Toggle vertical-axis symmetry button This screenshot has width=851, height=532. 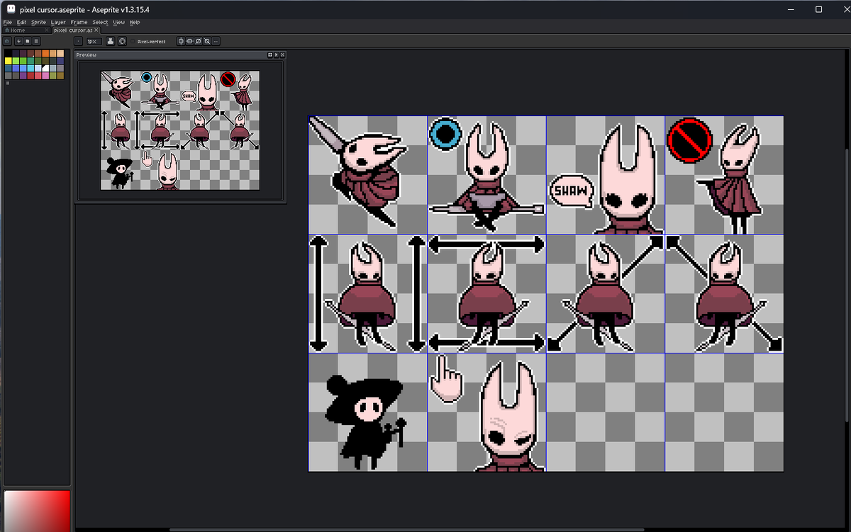click(x=181, y=41)
